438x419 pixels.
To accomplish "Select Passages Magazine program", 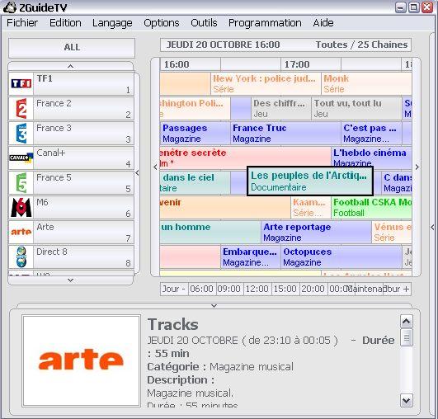I will [x=195, y=134].
